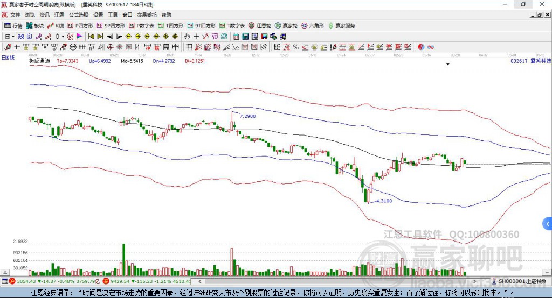Open the T数字表 tool
Screen dimensions: 552x298
point(232,26)
